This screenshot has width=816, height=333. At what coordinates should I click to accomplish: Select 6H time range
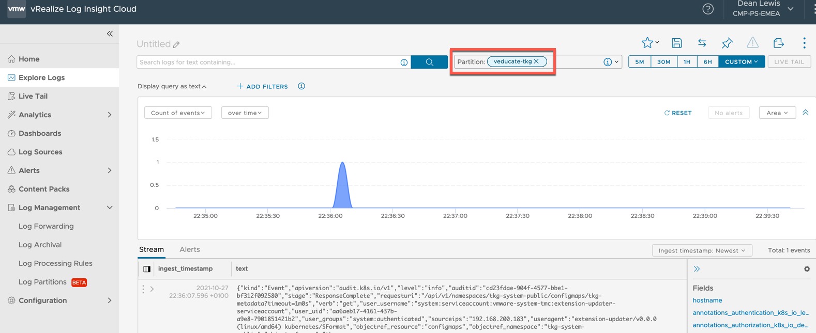click(x=707, y=61)
